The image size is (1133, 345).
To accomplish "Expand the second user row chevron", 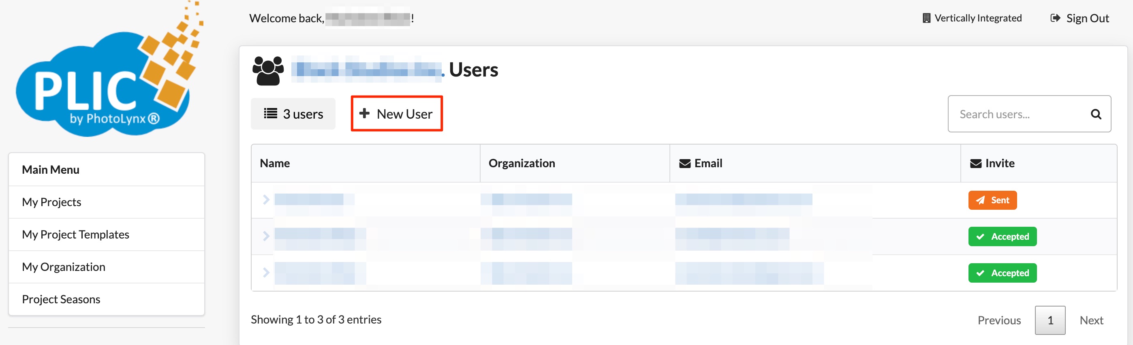I will [266, 236].
